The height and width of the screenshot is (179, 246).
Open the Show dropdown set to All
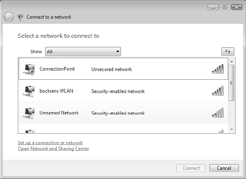[83, 51]
